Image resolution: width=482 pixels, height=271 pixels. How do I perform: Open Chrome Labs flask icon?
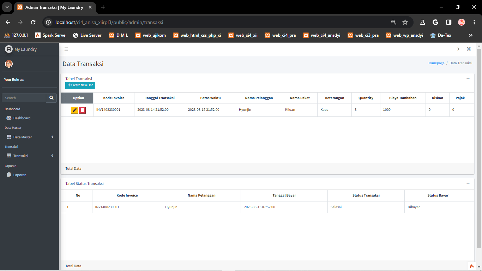[422, 22]
